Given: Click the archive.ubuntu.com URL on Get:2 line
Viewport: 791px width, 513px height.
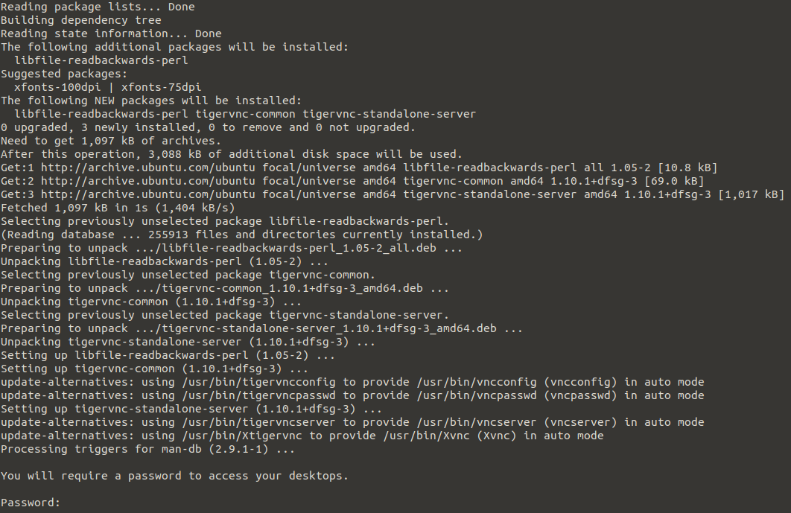Looking at the screenshot, I should click(x=147, y=181).
